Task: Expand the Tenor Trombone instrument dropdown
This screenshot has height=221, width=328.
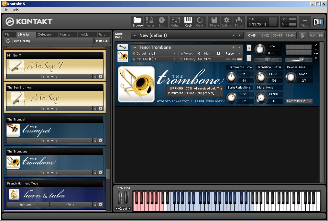Action: pyautogui.click(x=135, y=47)
